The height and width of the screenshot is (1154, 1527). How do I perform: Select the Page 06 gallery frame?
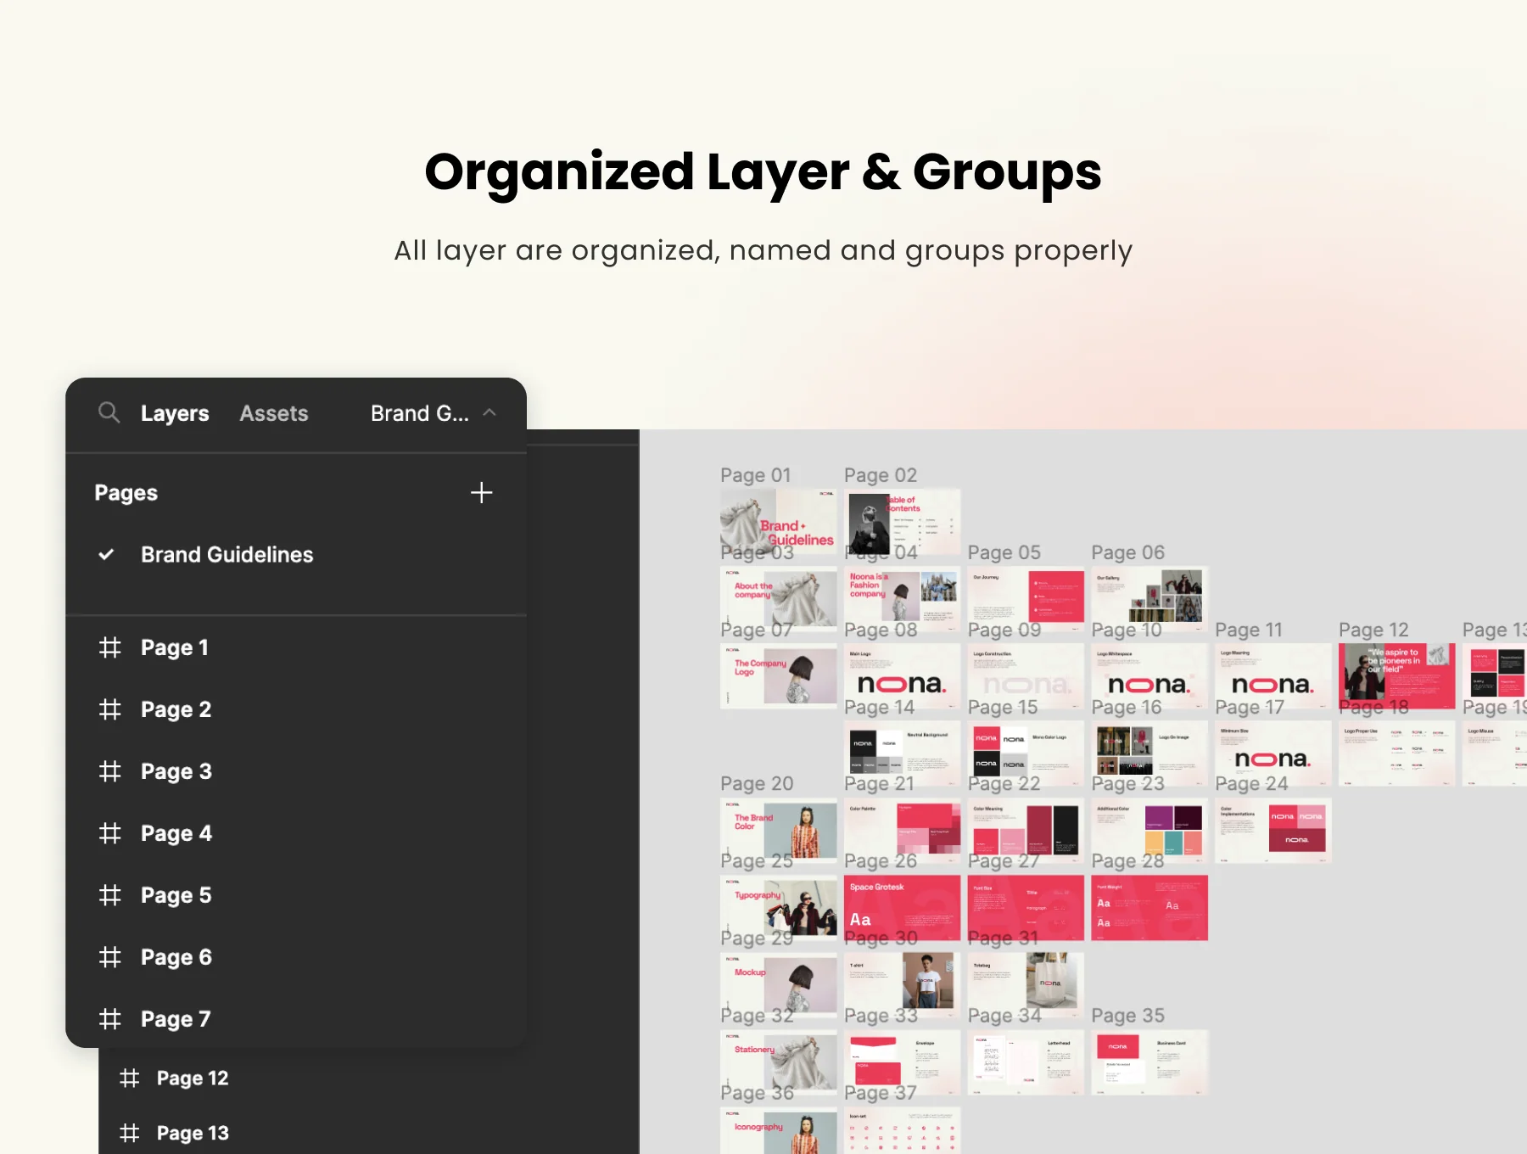[1149, 598]
